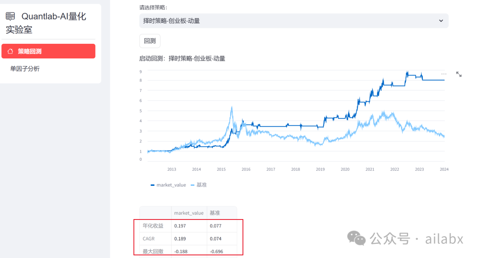Click the cell value 0.189
This screenshot has height=258, width=478.
click(x=180, y=239)
